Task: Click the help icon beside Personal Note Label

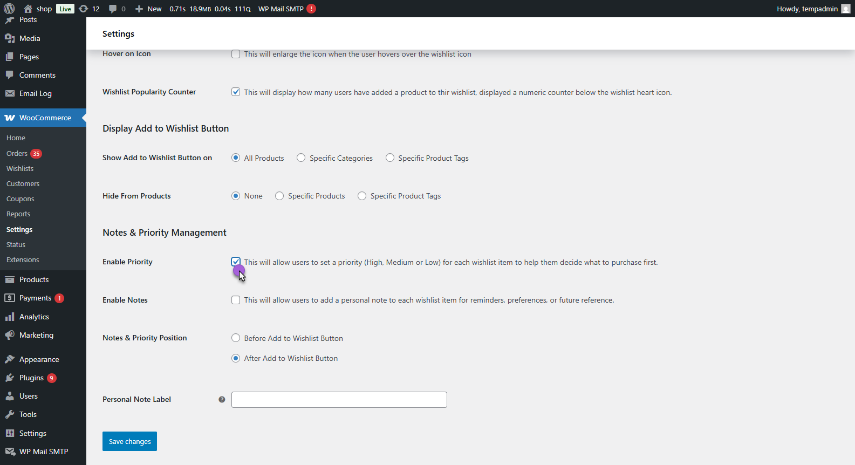Action: point(222,400)
